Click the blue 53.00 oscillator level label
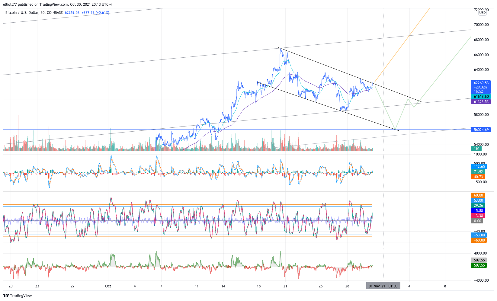 478,200
